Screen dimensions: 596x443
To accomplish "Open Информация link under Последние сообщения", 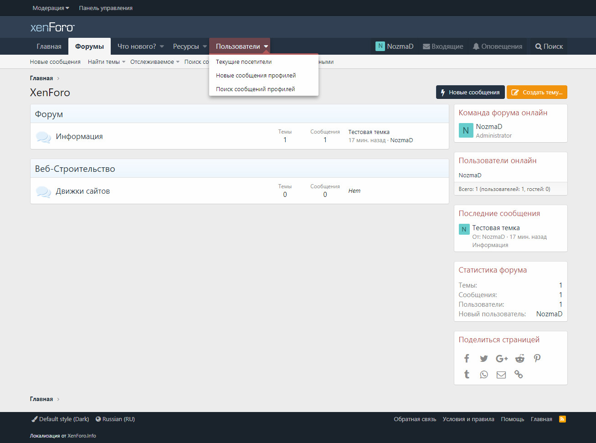I will tap(490, 245).
